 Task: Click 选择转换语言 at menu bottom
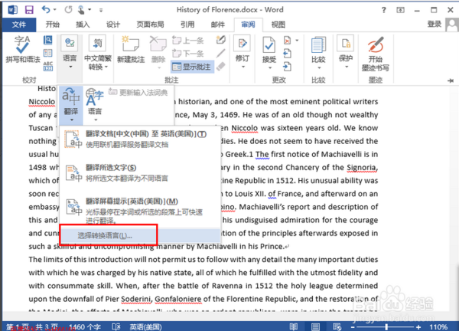pos(105,235)
